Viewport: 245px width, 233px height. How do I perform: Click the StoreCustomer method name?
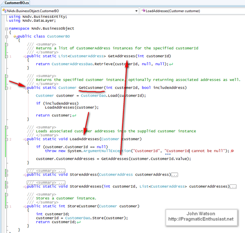82,206
